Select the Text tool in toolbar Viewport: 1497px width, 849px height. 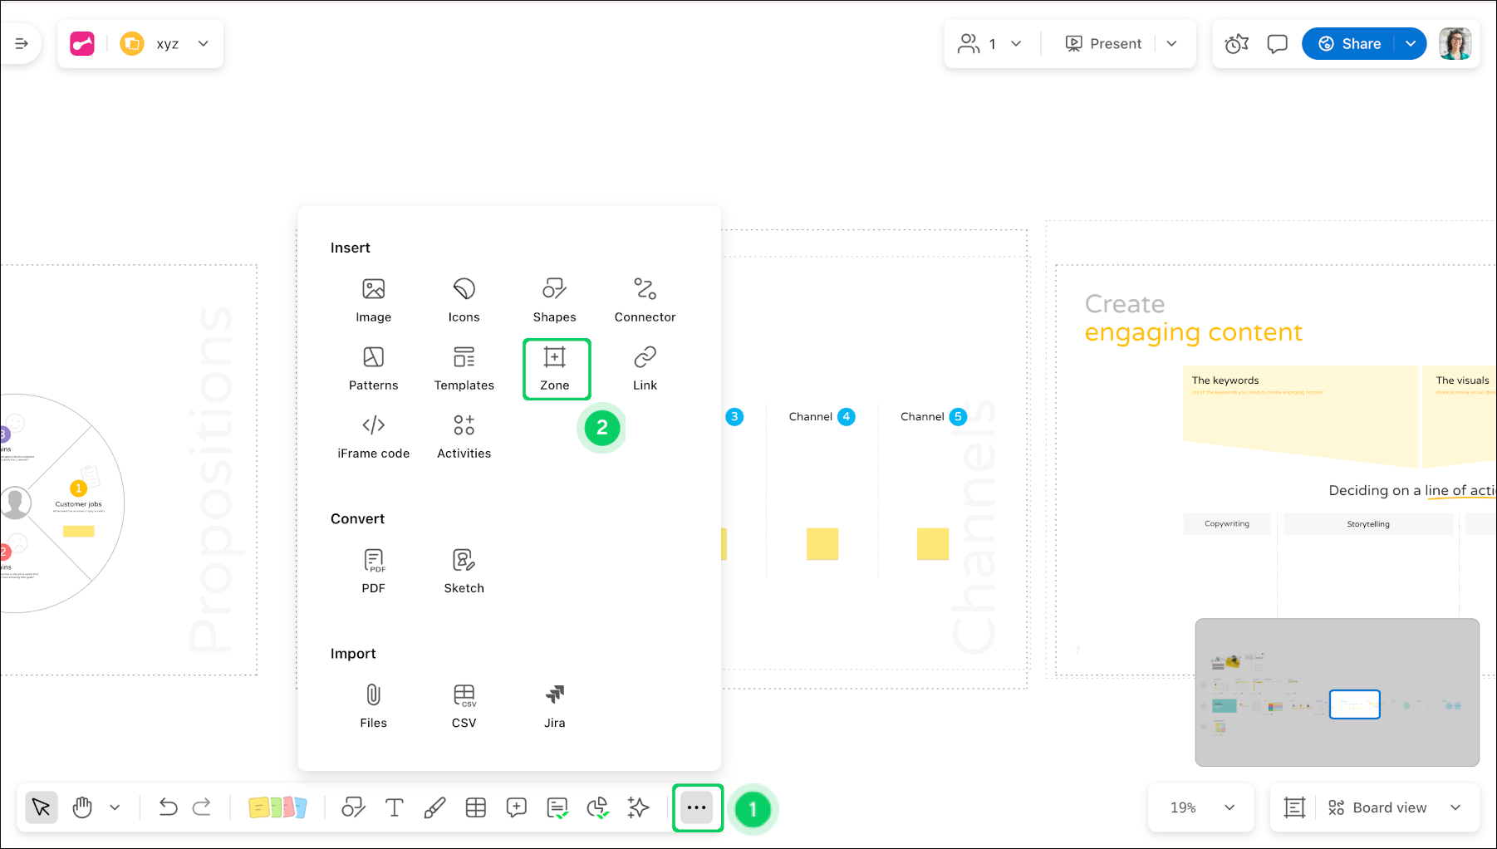pos(394,807)
